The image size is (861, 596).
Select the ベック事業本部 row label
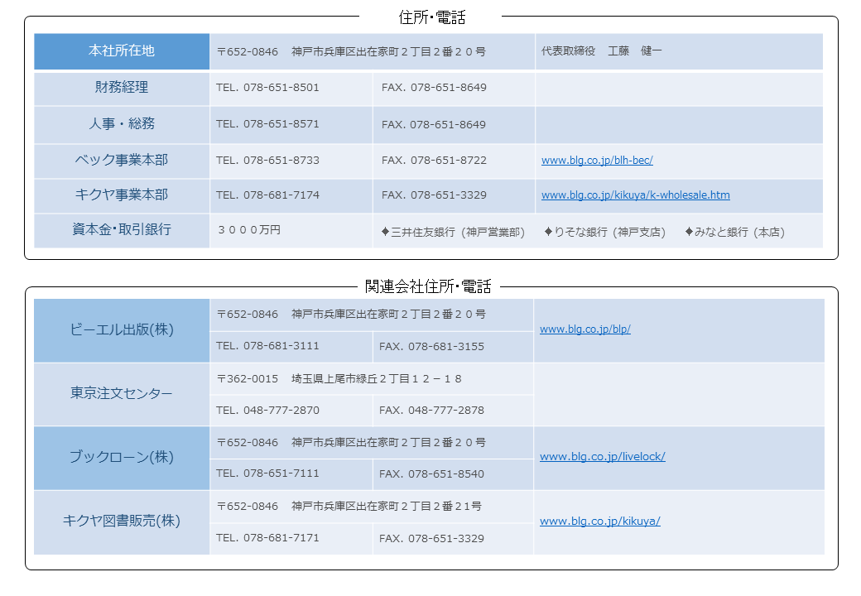(x=122, y=160)
